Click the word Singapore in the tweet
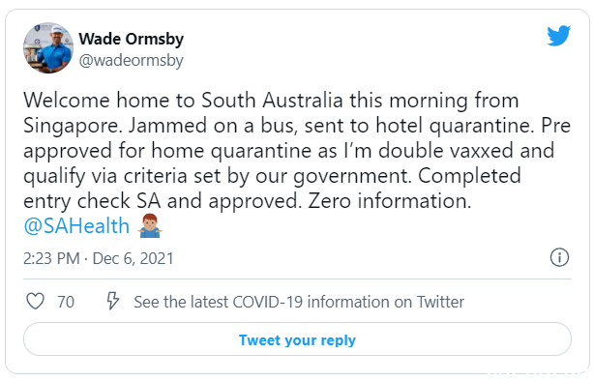This screenshot has width=593, height=381. 73,127
